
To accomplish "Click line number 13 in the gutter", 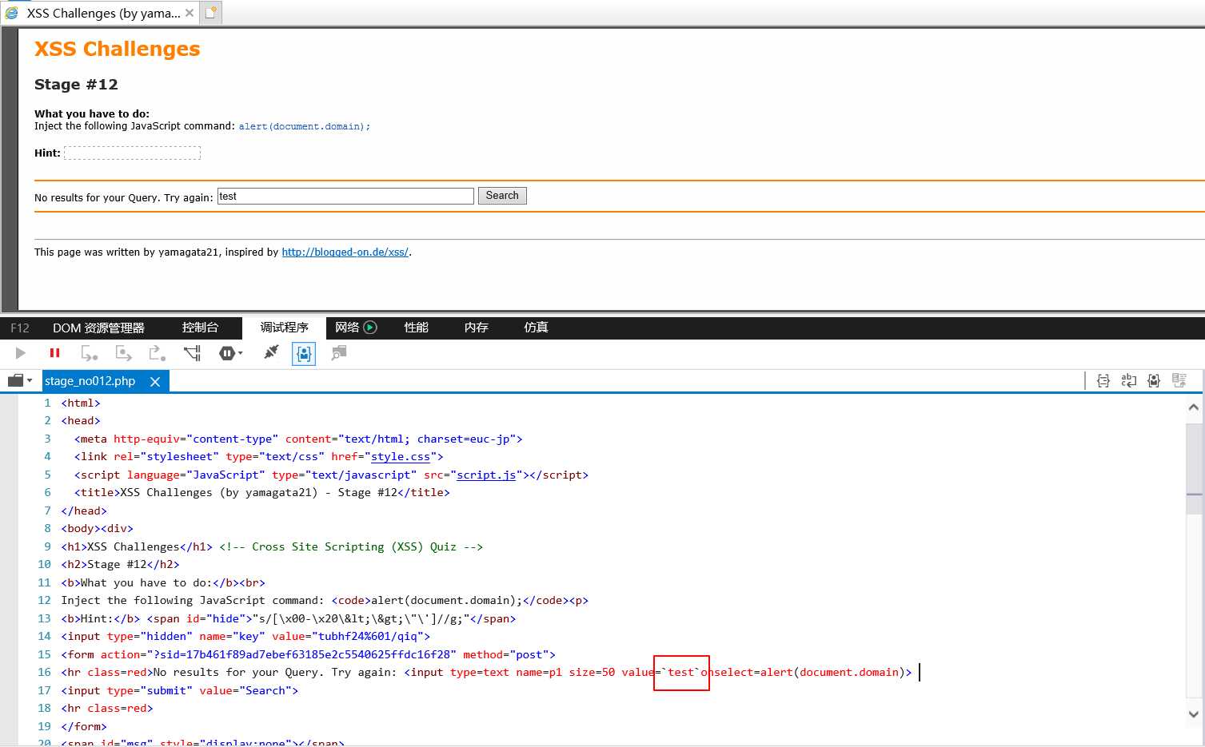I will [44, 618].
